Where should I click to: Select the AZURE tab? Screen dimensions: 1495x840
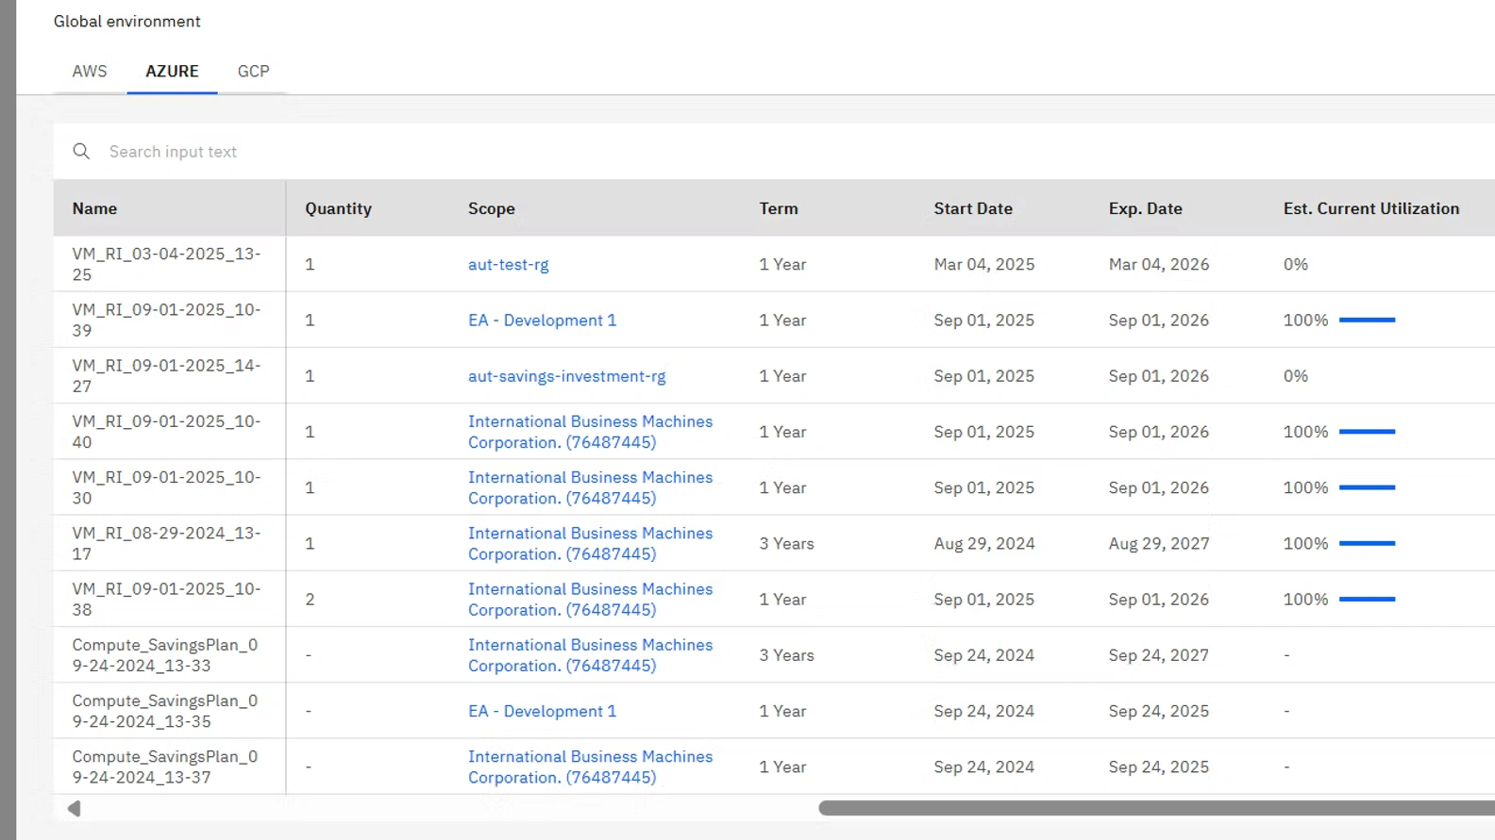coord(172,72)
